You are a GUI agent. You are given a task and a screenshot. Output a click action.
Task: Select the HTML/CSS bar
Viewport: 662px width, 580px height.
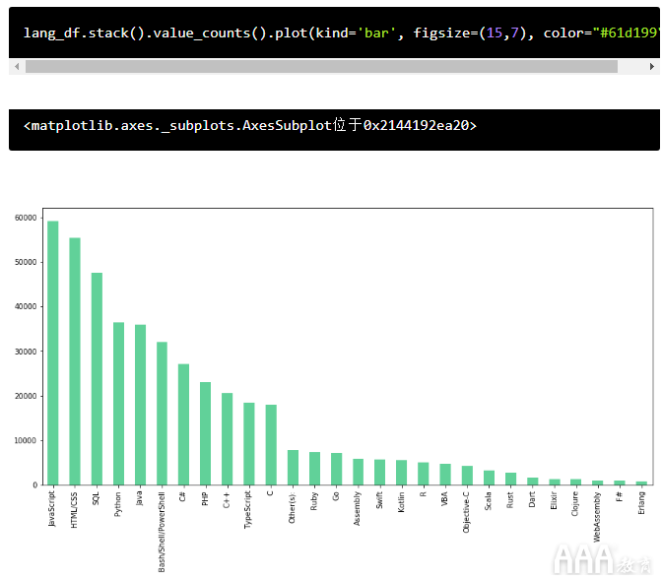tap(75, 361)
